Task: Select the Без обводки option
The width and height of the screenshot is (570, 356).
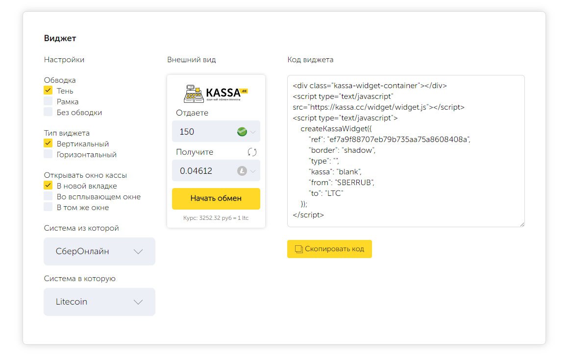Action: [48, 112]
